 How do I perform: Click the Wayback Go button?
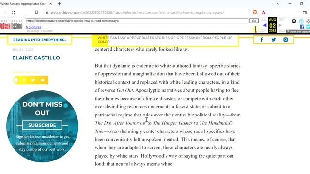[x=254, y=21]
